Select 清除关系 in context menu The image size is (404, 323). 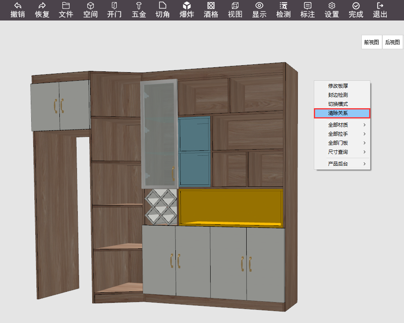click(x=342, y=113)
